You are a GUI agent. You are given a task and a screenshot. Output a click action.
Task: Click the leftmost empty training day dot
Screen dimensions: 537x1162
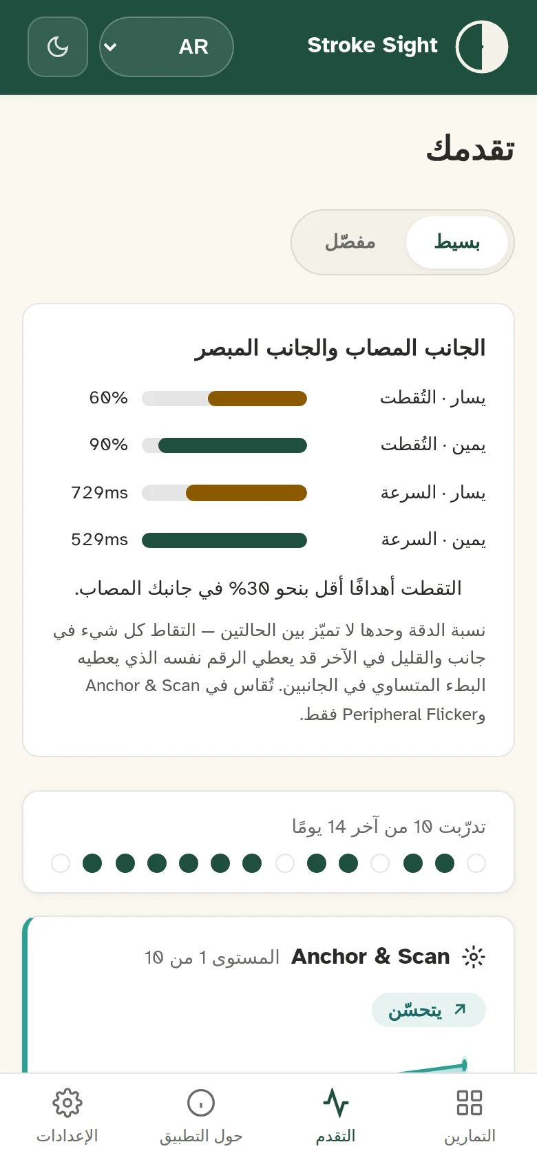click(61, 863)
